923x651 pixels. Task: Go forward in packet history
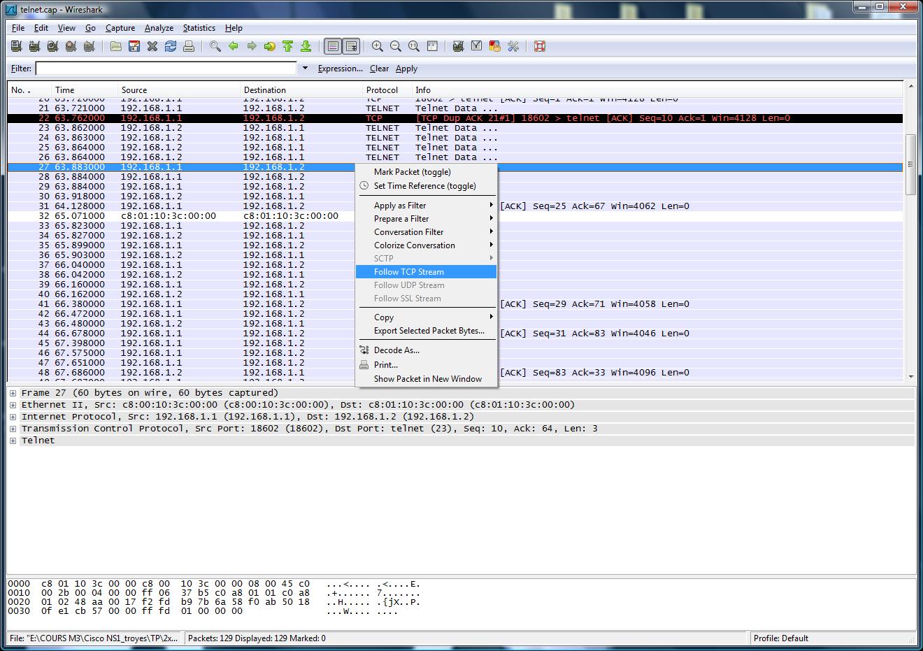click(252, 46)
